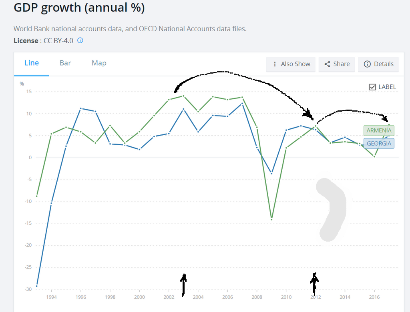
Task: Switch to the Map tab
Action: tap(99, 63)
